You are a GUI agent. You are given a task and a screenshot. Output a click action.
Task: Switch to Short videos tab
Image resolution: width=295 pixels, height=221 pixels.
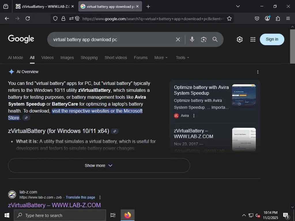(116, 58)
